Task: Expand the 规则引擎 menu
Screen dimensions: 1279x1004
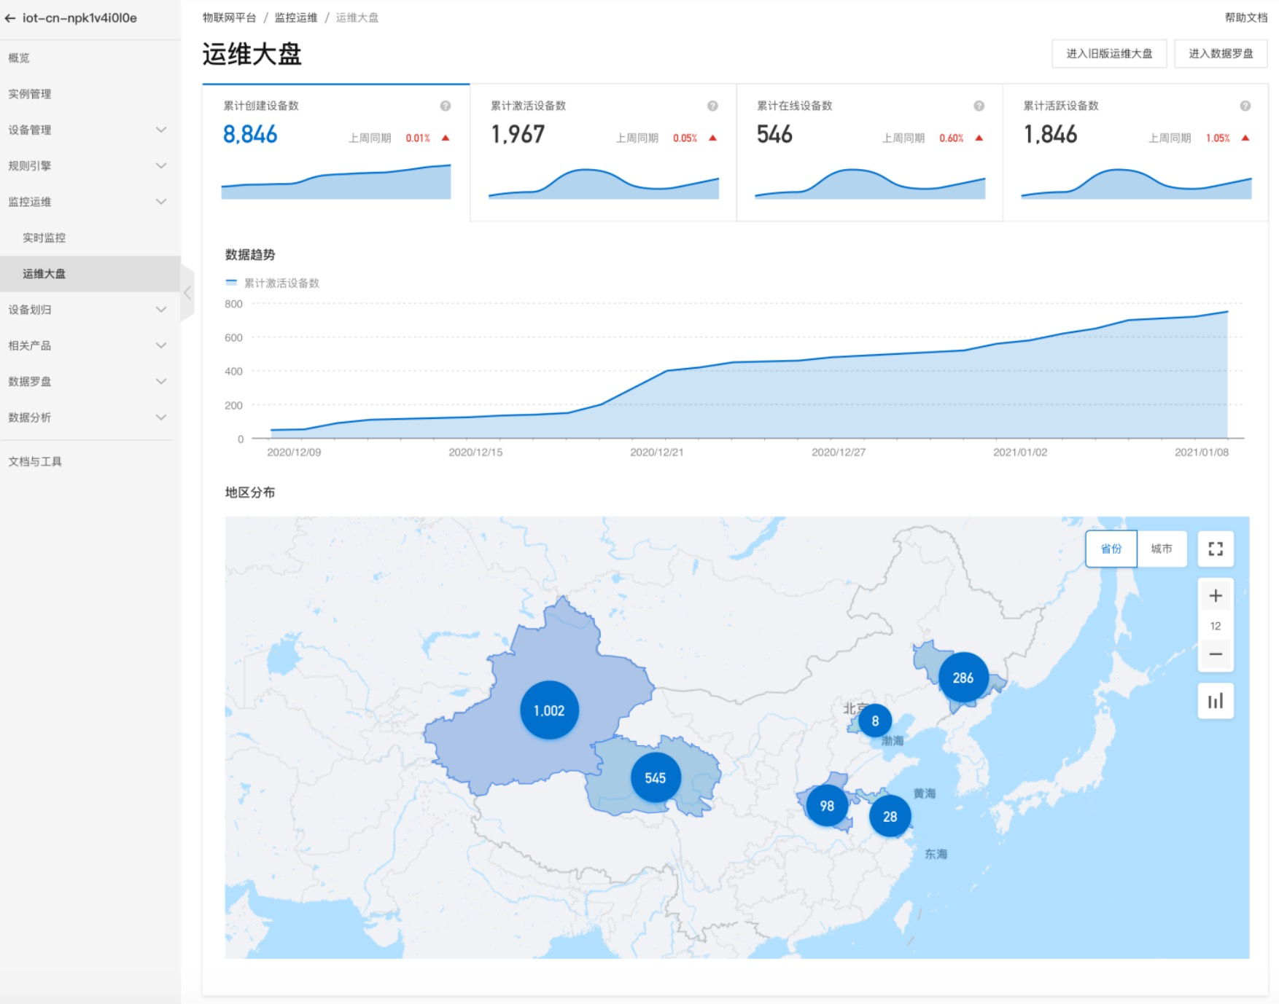Action: point(90,165)
